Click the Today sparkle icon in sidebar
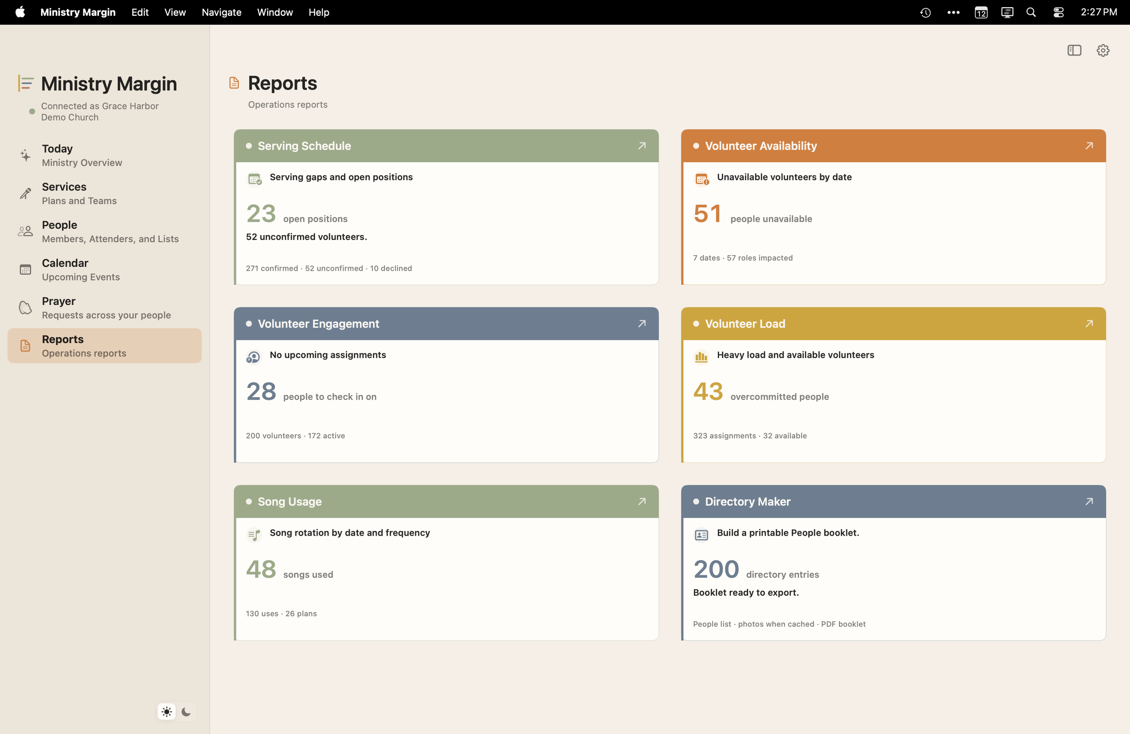1130x734 pixels. click(x=25, y=155)
